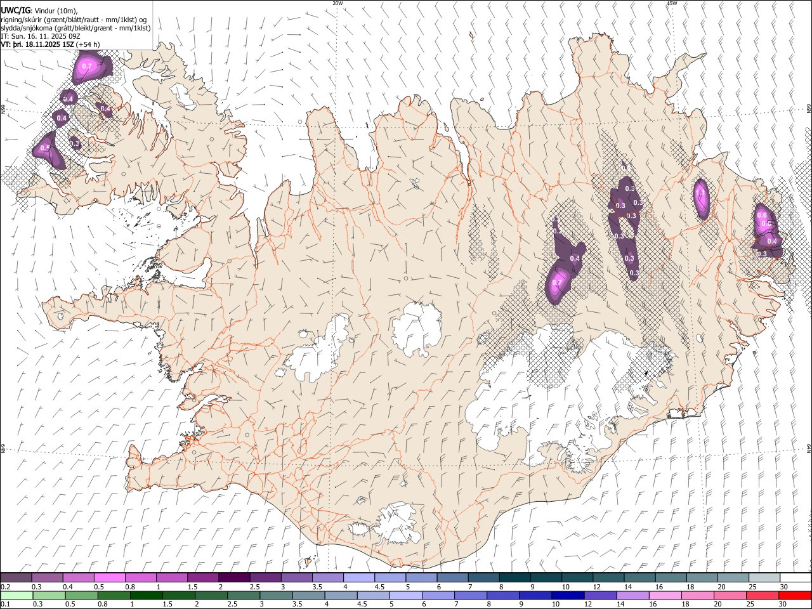Screen dimensions: 812x609
Task: Click the 15W longitude label
Action: point(672,3)
